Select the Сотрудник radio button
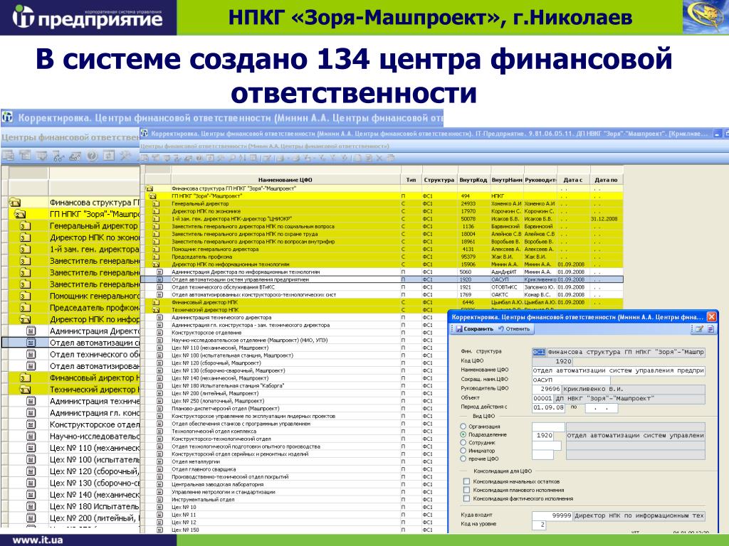Viewport: 729px width, 546px height. point(463,442)
